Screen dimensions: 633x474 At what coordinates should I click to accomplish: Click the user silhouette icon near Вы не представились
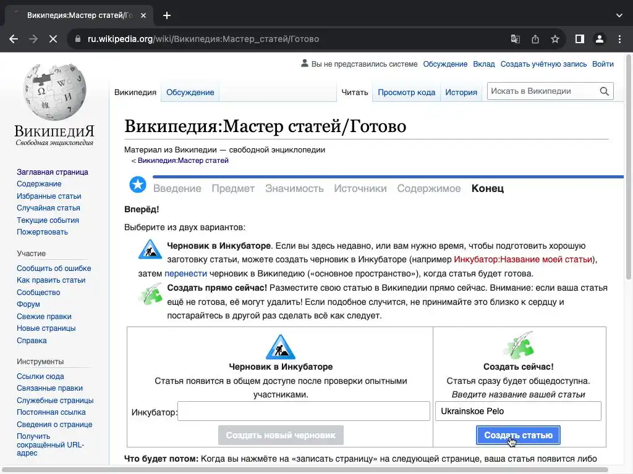tap(305, 64)
